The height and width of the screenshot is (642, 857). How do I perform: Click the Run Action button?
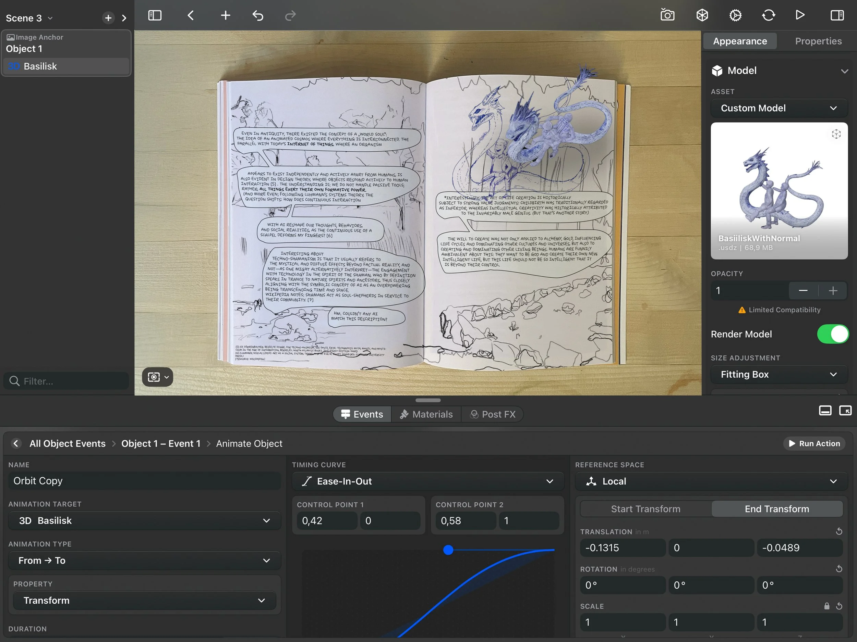814,443
